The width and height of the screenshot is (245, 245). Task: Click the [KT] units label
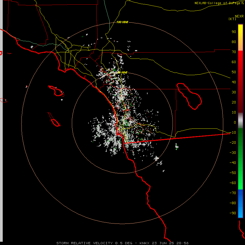(x=232, y=19)
